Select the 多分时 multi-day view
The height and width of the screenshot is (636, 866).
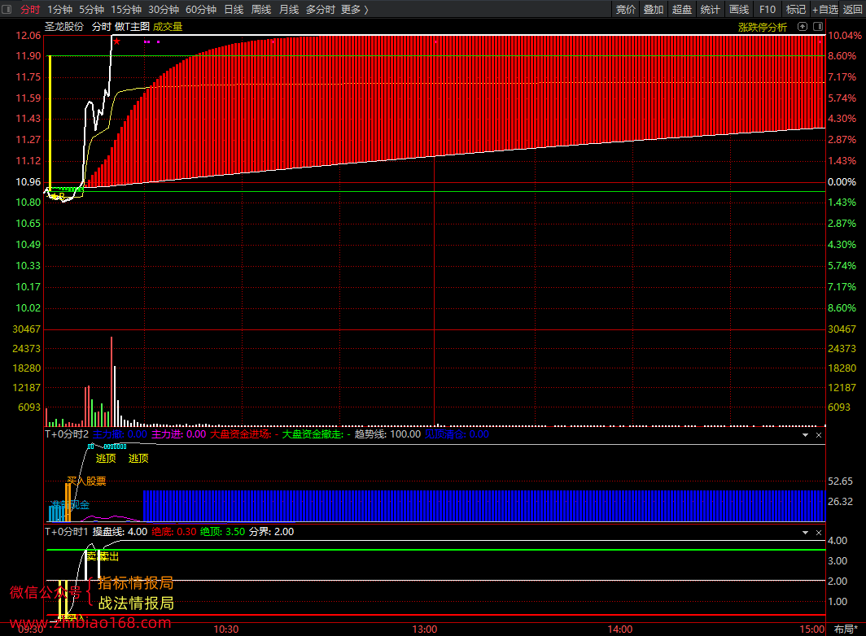[x=321, y=10]
